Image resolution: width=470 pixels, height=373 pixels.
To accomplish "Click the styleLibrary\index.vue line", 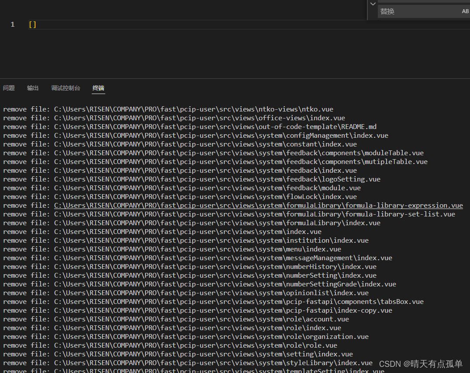I will (188, 363).
